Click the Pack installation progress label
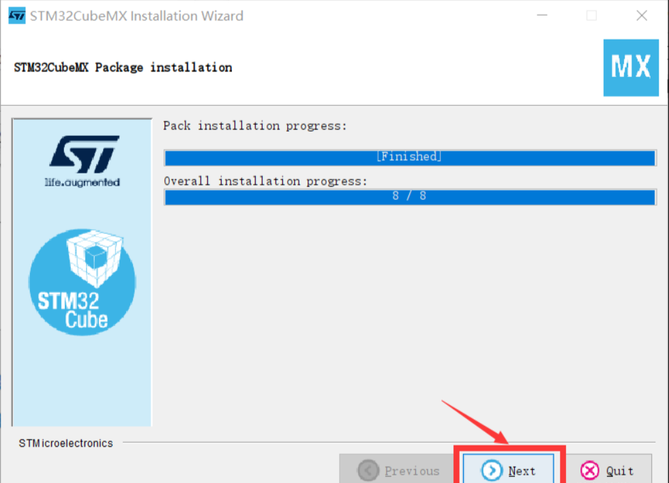Image resolution: width=669 pixels, height=483 pixels. pos(255,126)
